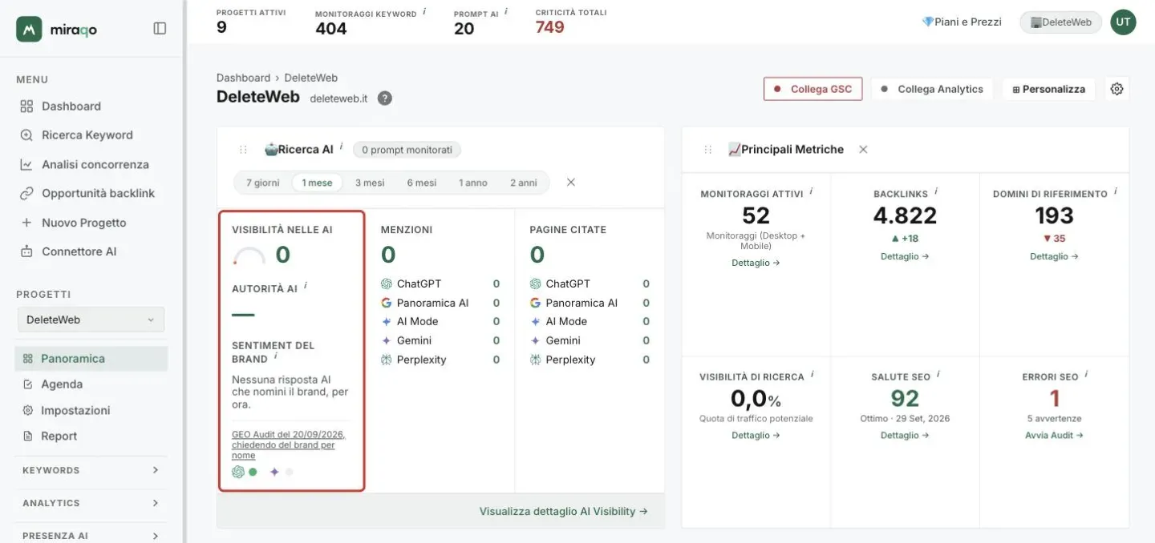The height and width of the screenshot is (543, 1155).
Task: Click the Domini di Riferimento info icon
Action: tap(1116, 191)
